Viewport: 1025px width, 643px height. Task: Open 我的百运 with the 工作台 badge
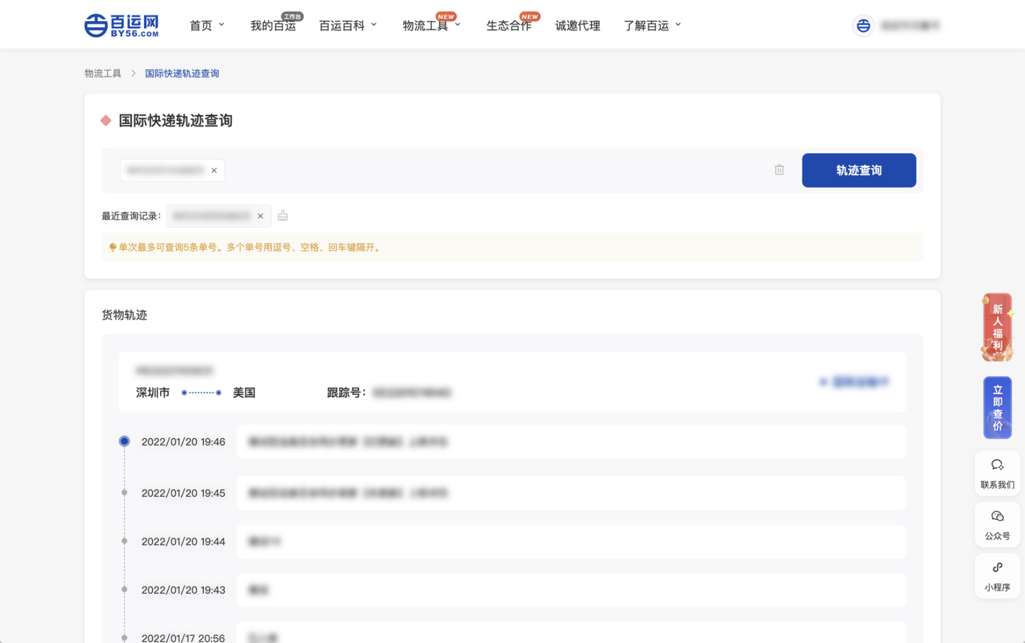(x=273, y=25)
